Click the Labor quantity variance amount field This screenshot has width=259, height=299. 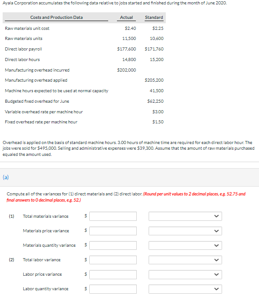pyautogui.click(x=113, y=289)
